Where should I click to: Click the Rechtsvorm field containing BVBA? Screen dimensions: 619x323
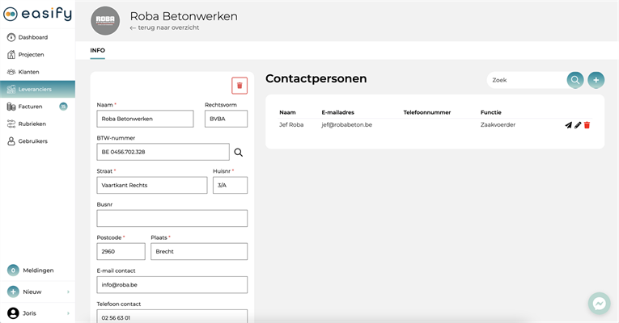coord(226,119)
